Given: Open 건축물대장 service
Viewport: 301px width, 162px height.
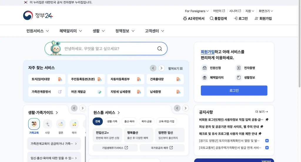Looking at the screenshot, I should click(165, 79).
